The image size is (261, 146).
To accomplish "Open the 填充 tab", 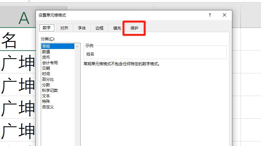I will (x=117, y=28).
